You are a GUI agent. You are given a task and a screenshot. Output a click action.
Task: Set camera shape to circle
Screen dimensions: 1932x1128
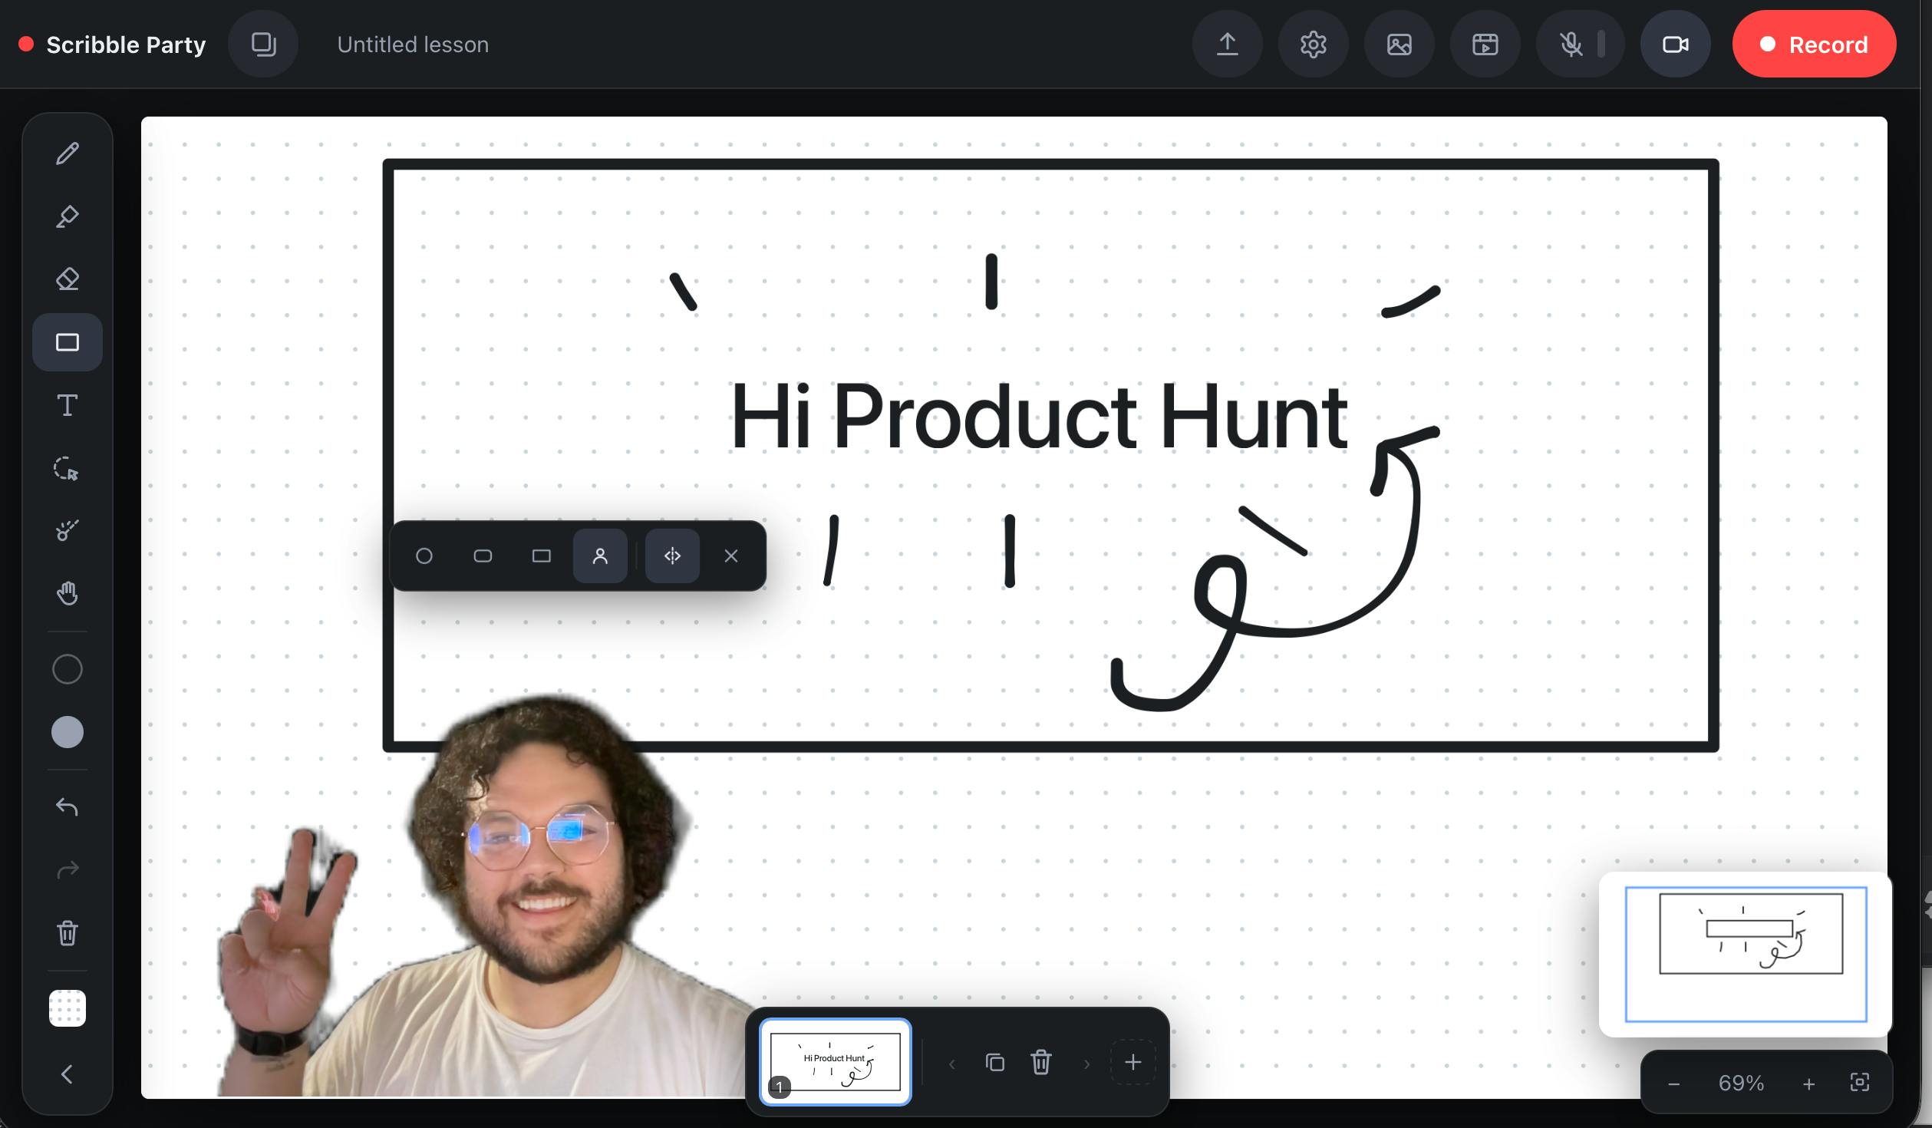tap(424, 556)
